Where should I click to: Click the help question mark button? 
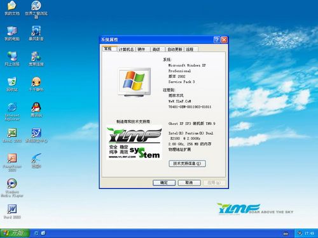217,39
